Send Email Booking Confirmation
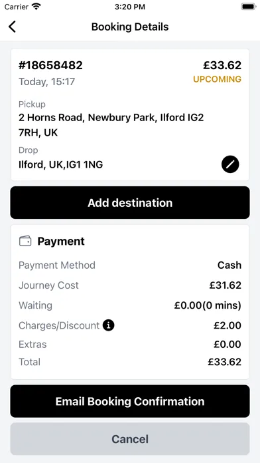This screenshot has height=463, width=260. tap(130, 401)
